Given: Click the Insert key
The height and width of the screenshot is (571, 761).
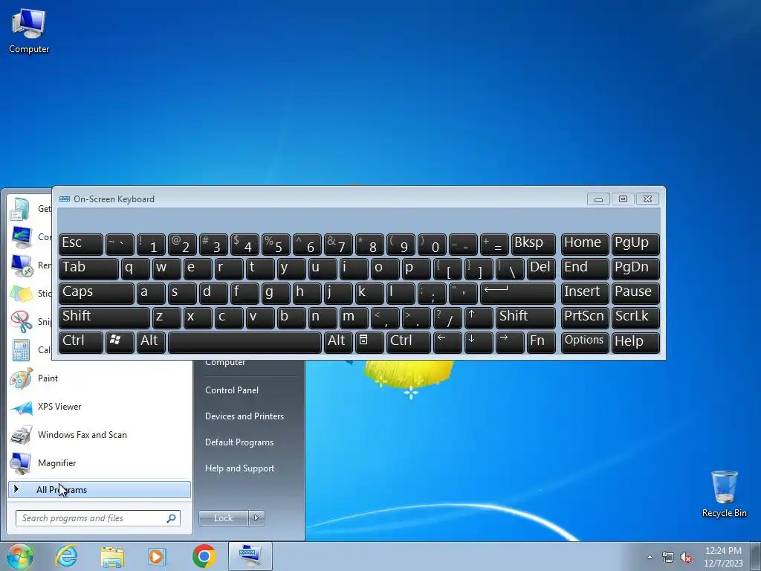Looking at the screenshot, I should (x=584, y=293).
